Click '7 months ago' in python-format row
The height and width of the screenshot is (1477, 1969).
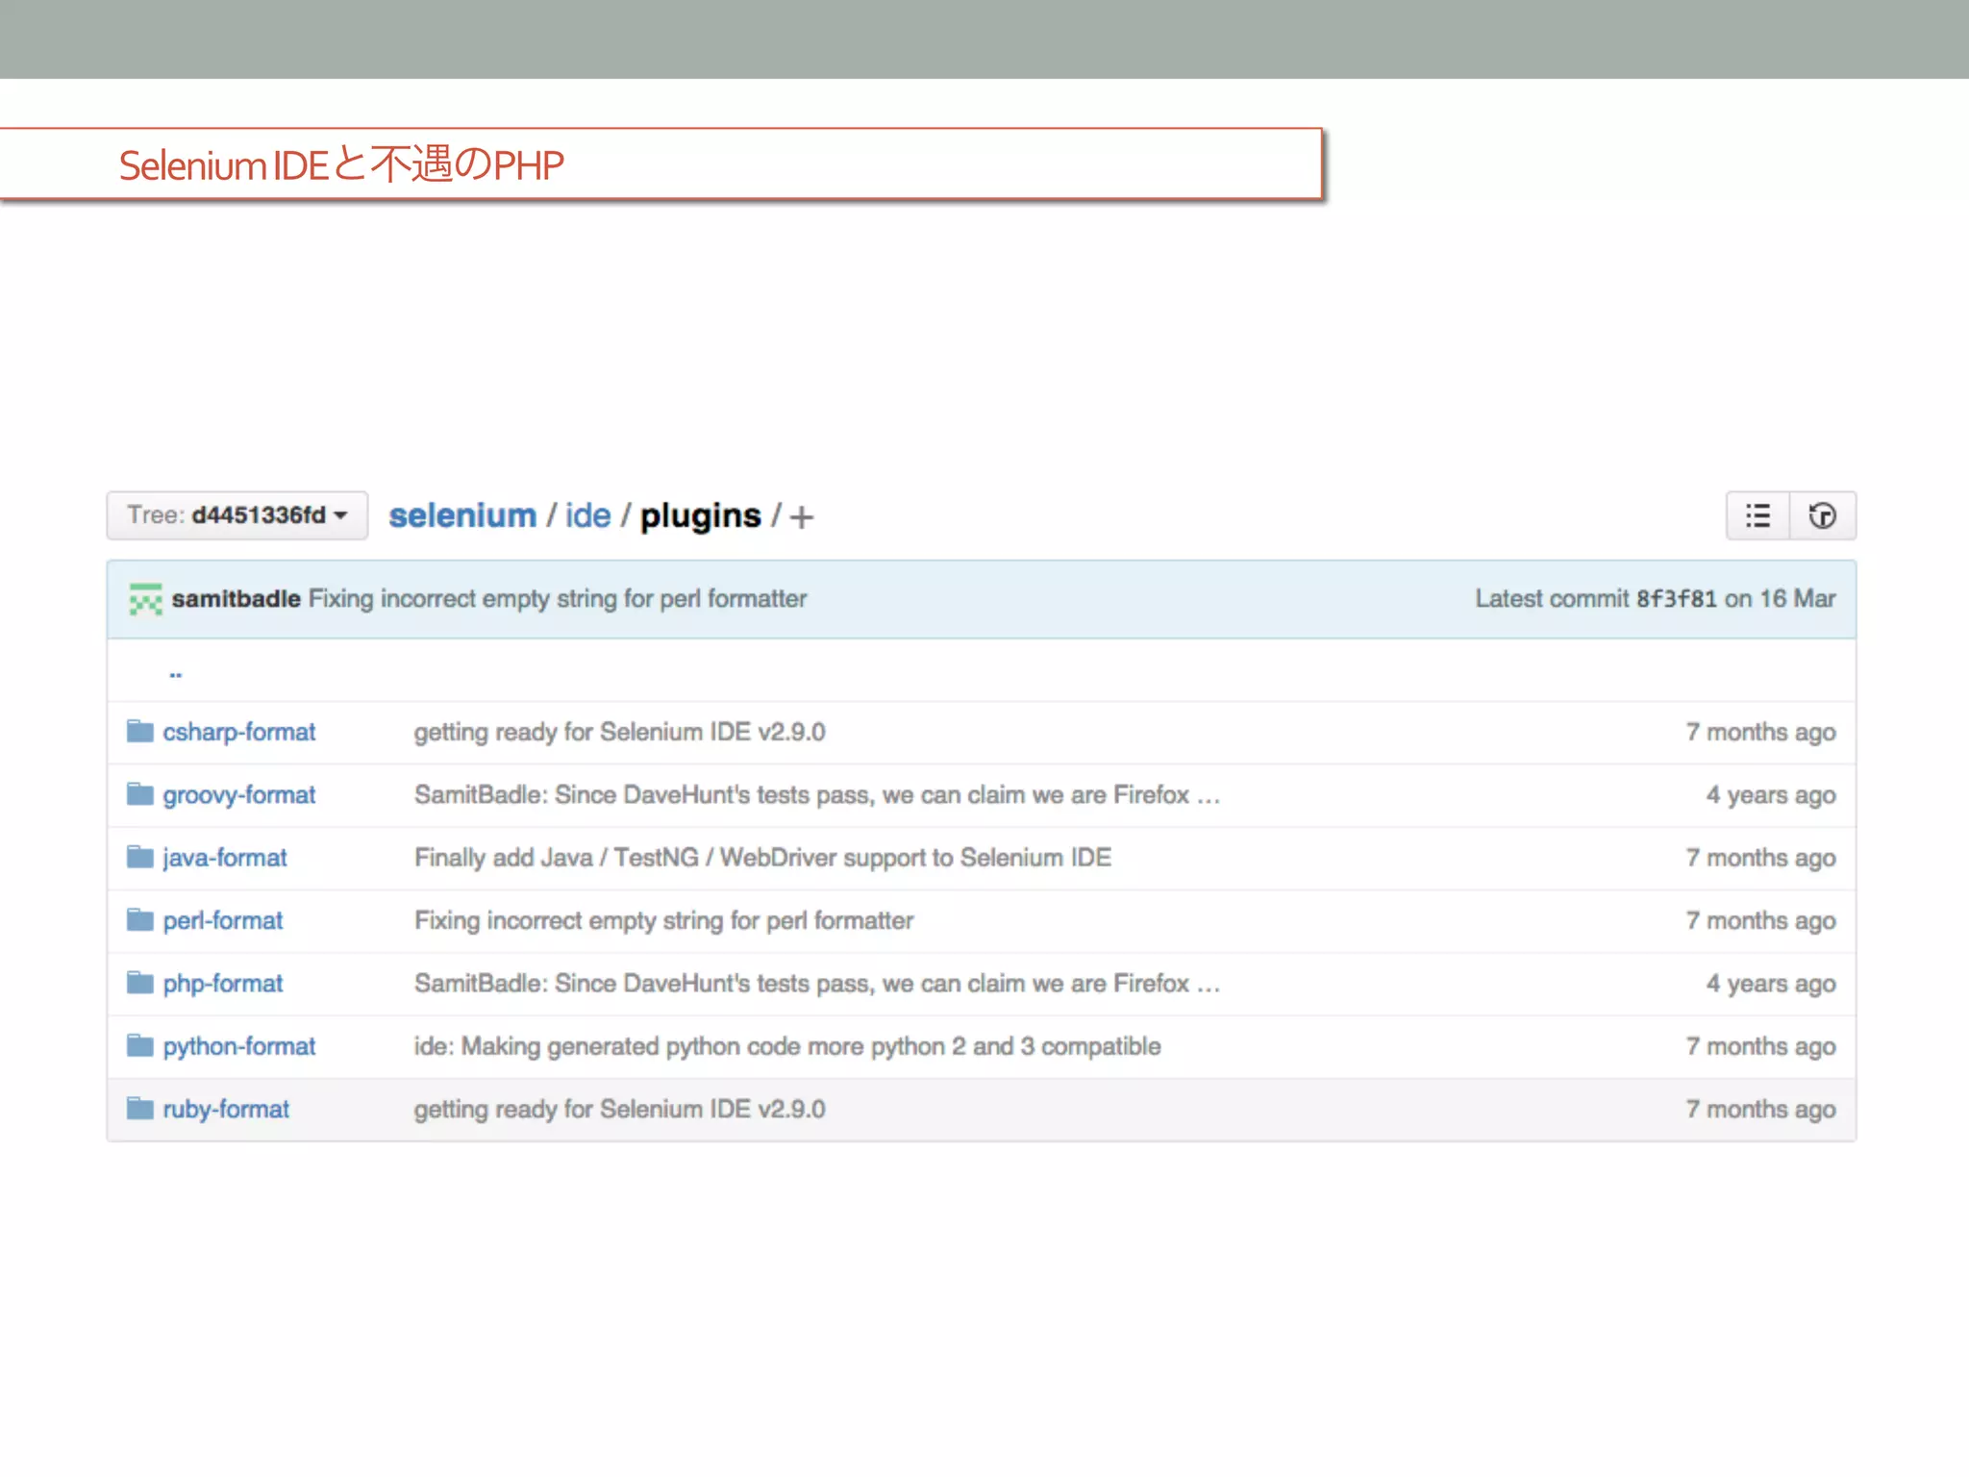click(1760, 1046)
